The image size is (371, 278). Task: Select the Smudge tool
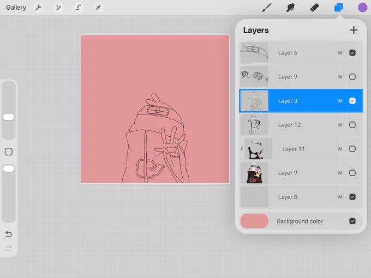(x=290, y=8)
